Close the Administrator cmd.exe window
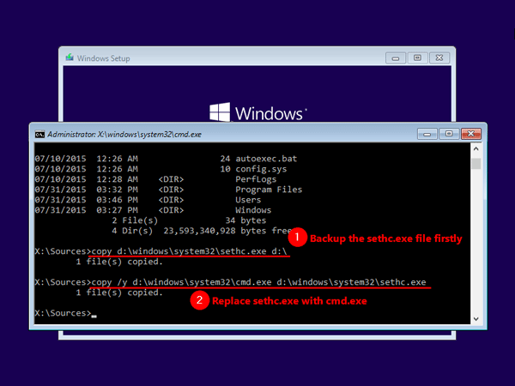 click(x=471, y=134)
